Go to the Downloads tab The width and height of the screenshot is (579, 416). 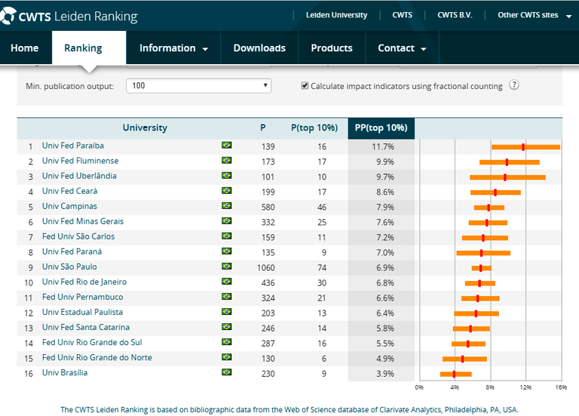click(x=259, y=48)
